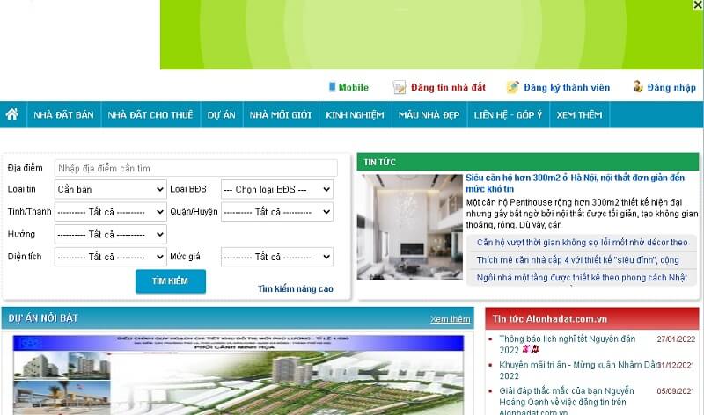This screenshot has height=415, width=704.
Task: Click the TÌM KIẾM search button
Action: [171, 281]
